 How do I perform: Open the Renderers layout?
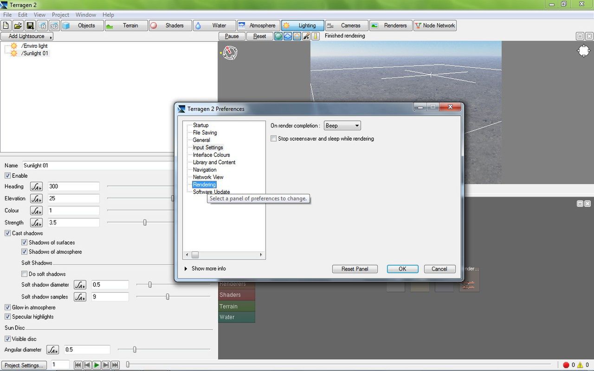pos(391,26)
